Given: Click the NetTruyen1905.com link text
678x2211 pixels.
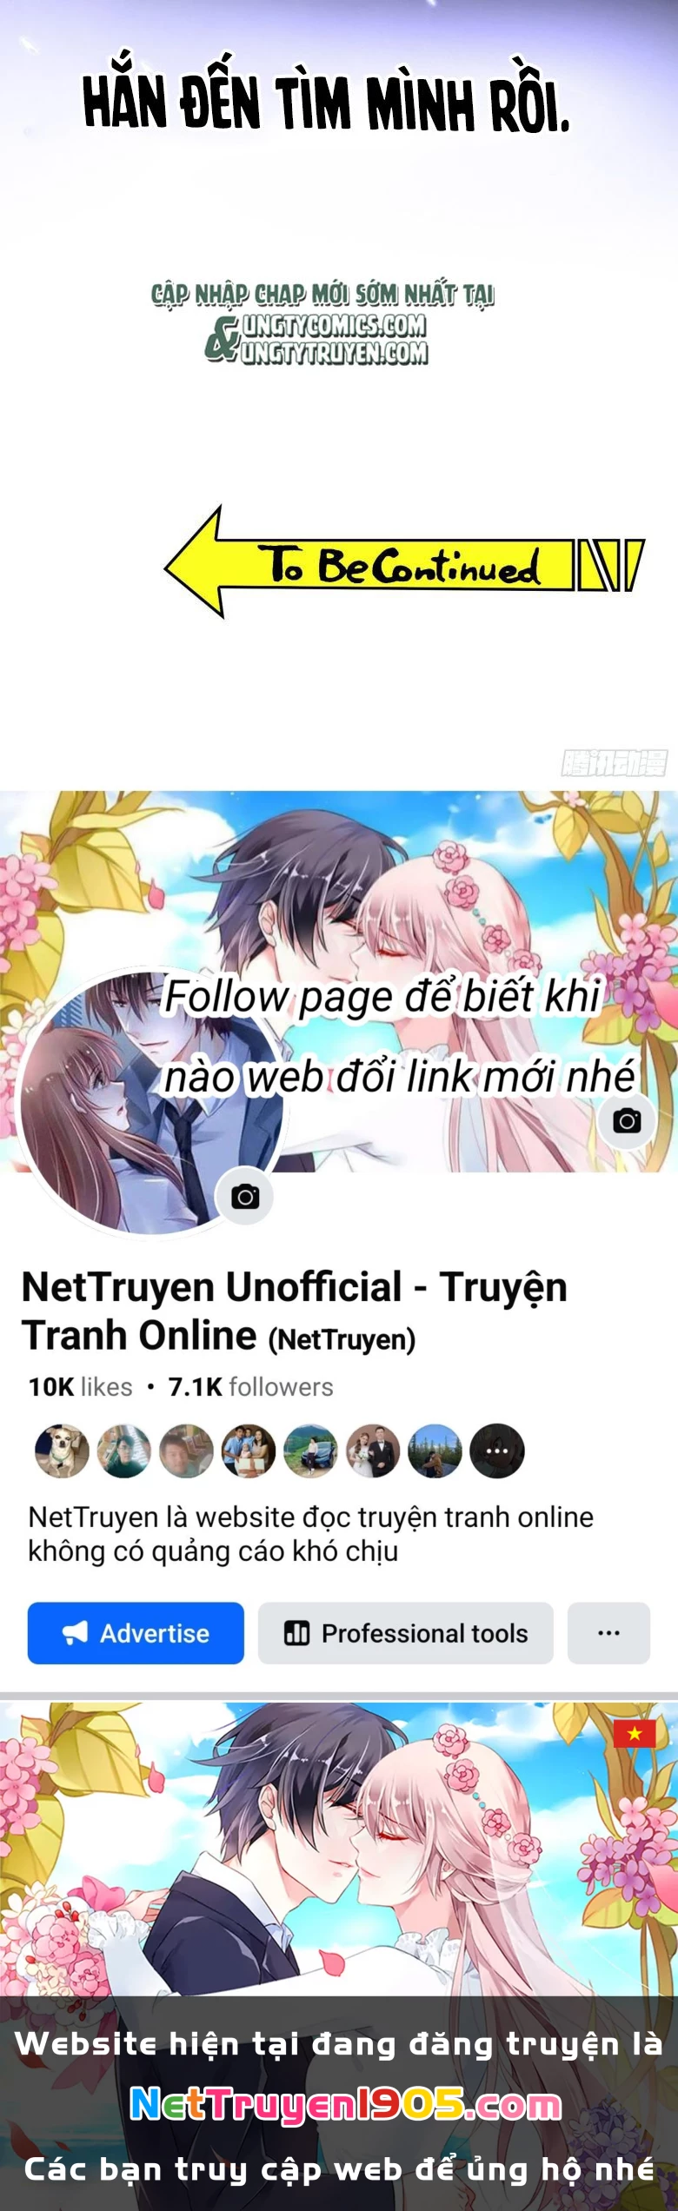Looking at the screenshot, I should (346, 2104).
